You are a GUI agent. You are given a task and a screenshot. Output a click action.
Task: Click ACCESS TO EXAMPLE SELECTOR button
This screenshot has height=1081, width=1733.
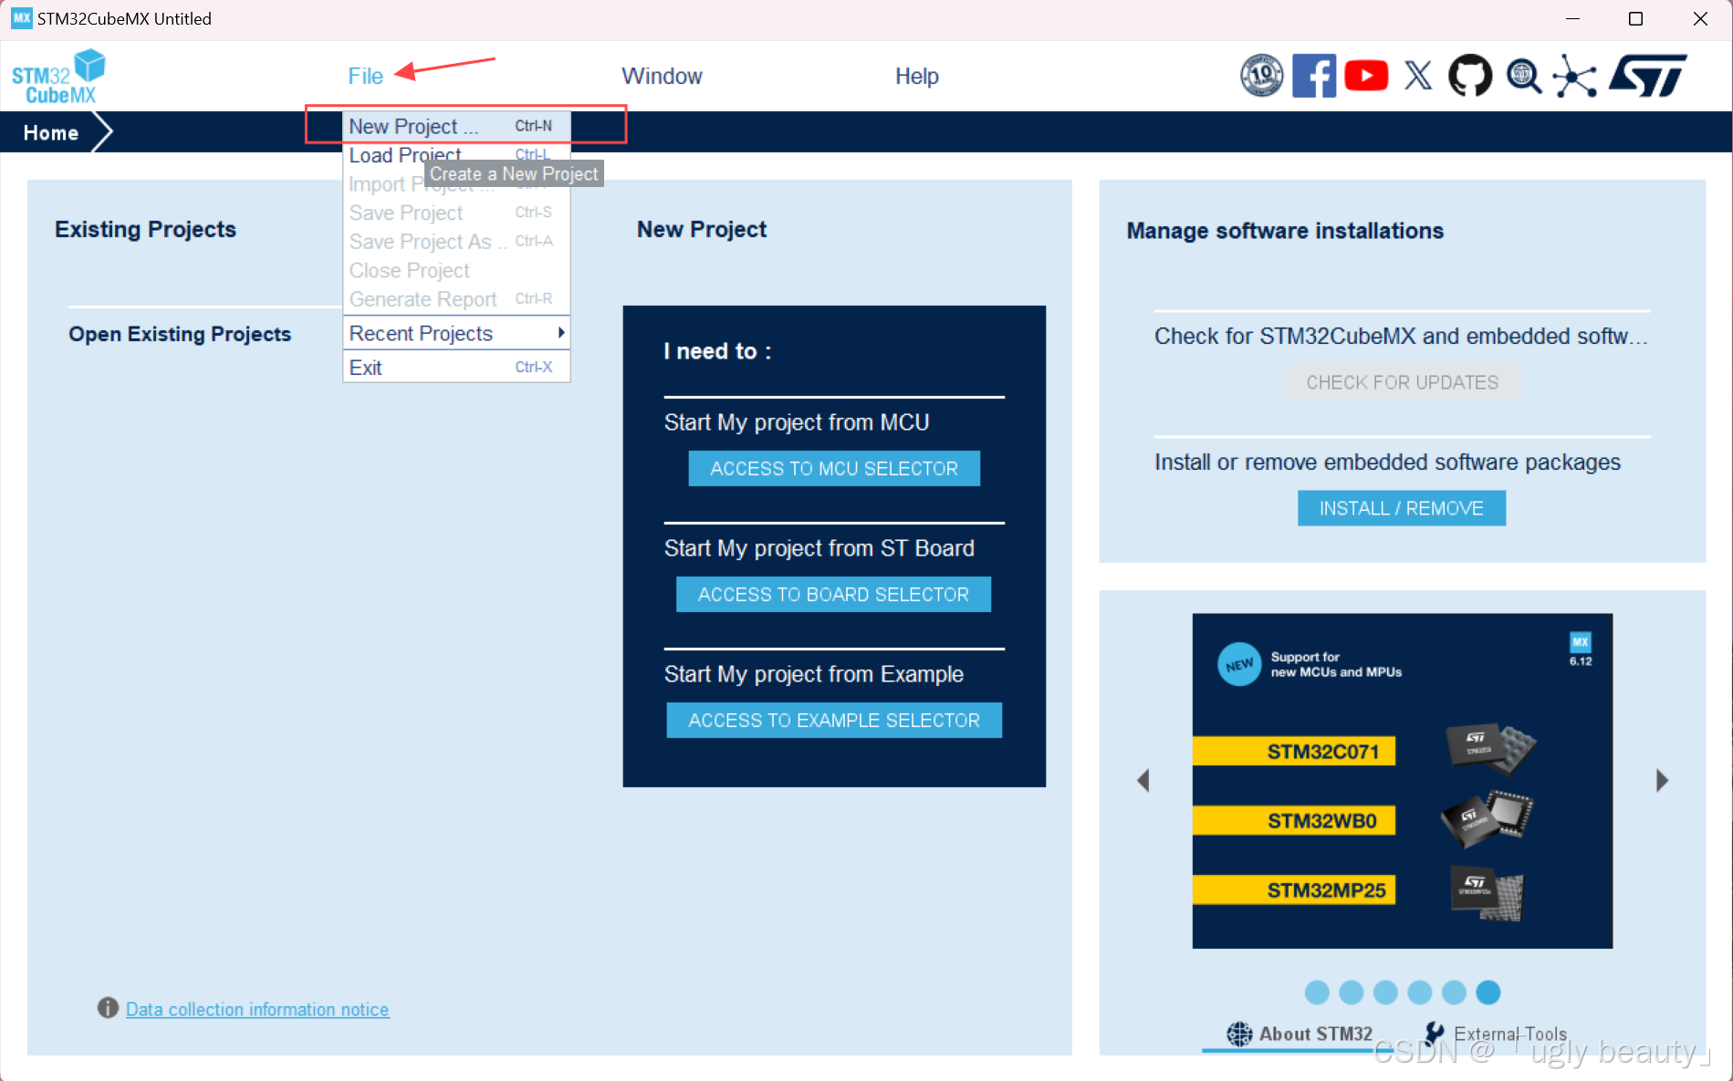click(x=834, y=720)
